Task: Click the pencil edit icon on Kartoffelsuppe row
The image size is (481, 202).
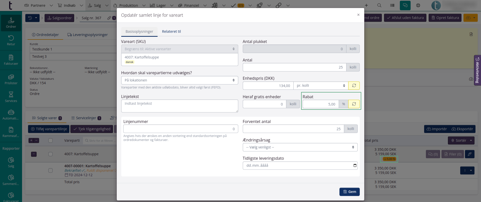Action: (469, 154)
